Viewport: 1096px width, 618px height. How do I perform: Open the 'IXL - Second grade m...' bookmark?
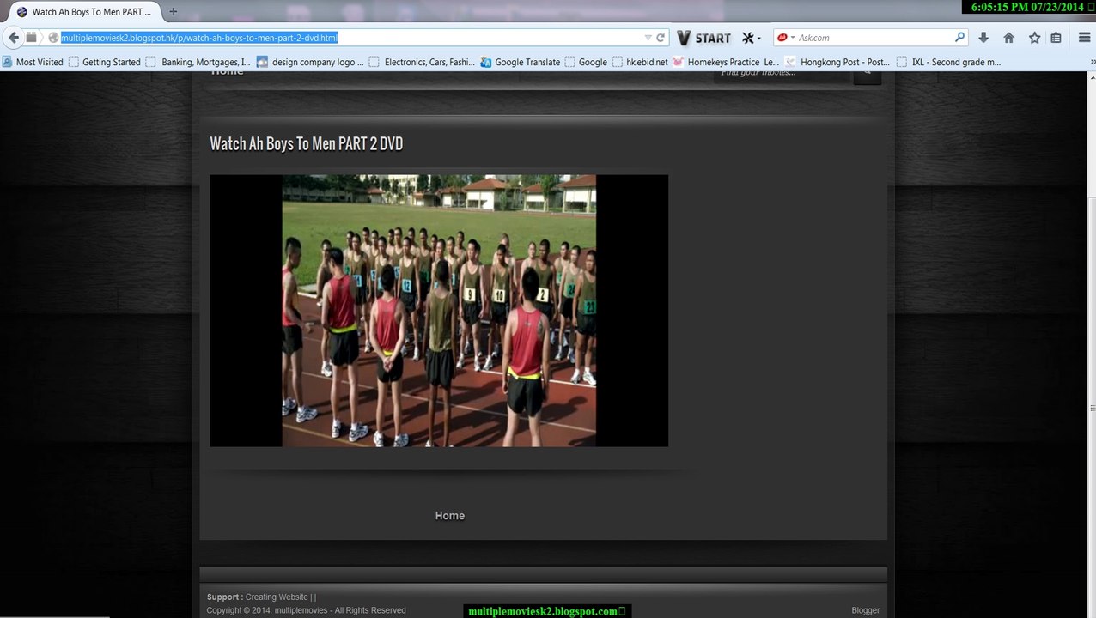[x=948, y=62]
